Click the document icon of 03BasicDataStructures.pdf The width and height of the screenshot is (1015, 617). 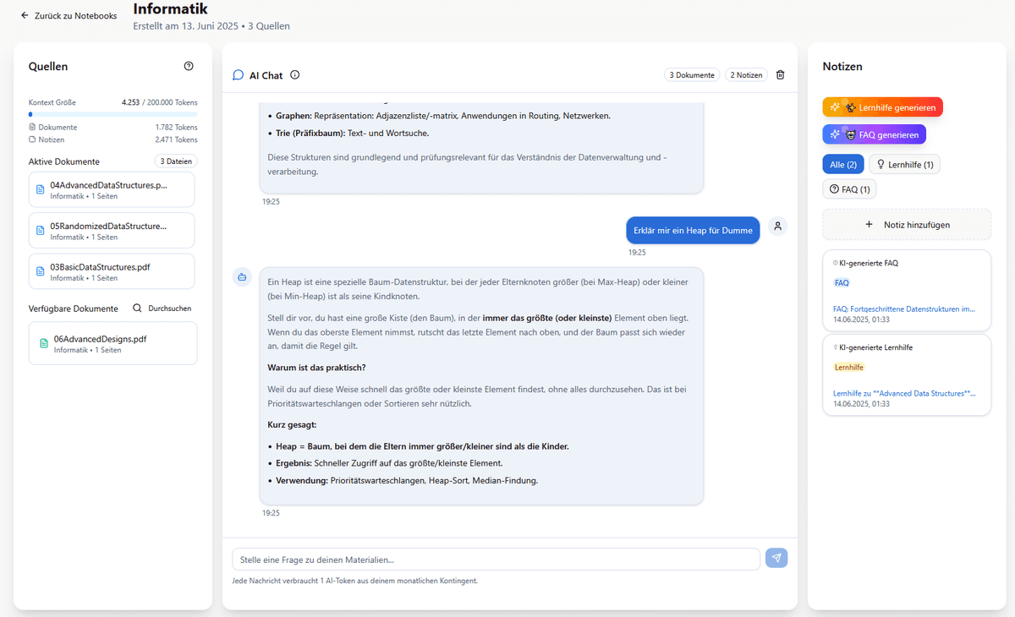41,270
